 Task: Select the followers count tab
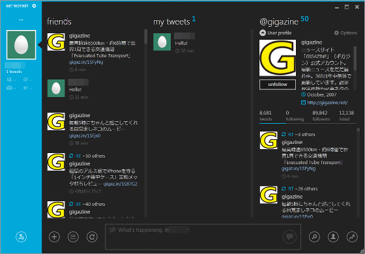(x=321, y=116)
